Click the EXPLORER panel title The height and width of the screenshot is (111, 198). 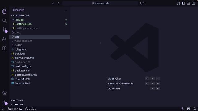pyautogui.click(x=19, y=10)
